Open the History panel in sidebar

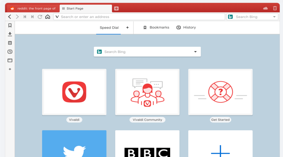tap(10, 52)
